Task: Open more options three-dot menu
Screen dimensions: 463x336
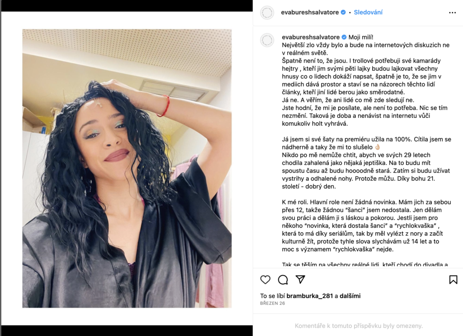Action: (x=452, y=13)
